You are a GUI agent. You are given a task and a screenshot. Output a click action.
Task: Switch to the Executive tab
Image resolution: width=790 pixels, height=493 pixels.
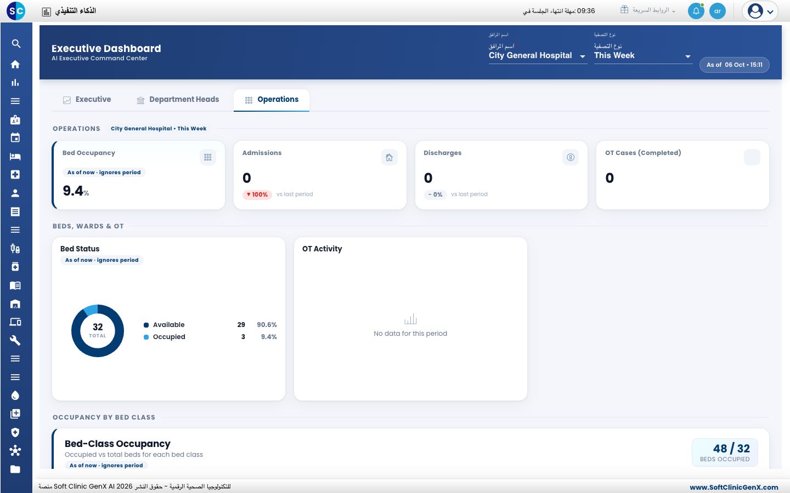[x=87, y=100]
